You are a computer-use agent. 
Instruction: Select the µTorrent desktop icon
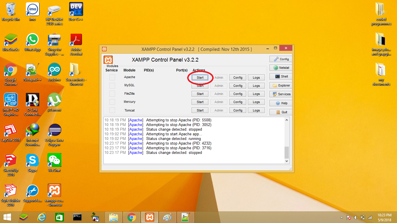(54, 102)
